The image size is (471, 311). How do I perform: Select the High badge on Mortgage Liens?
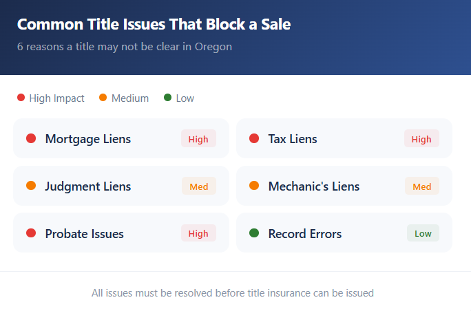click(198, 139)
